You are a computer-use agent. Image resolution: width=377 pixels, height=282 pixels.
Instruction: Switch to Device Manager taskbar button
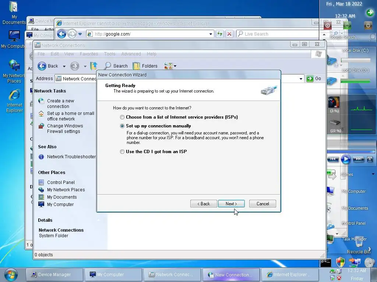tap(54, 275)
